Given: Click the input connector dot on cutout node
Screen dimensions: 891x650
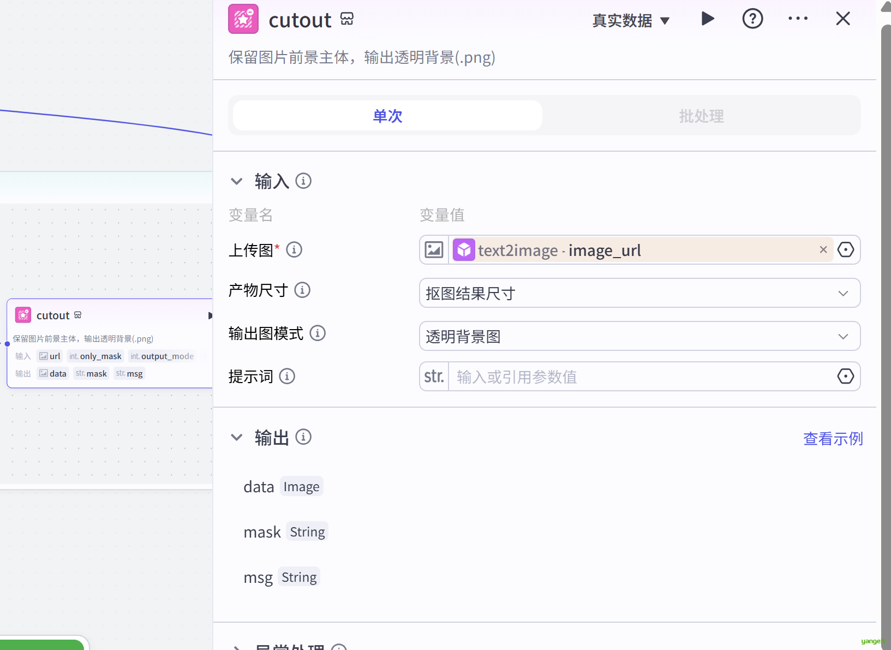Looking at the screenshot, I should pyautogui.click(x=7, y=344).
